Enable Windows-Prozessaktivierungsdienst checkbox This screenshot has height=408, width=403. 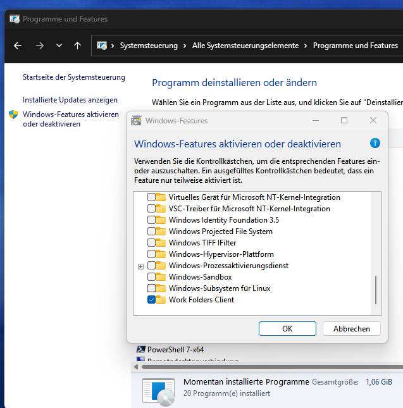point(151,266)
